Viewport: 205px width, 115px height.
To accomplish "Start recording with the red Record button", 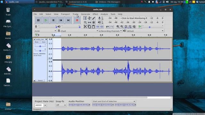I will click(x=77, y=20).
